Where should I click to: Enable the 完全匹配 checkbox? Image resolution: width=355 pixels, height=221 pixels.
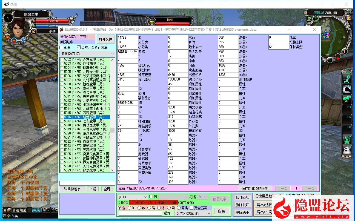[191, 208]
